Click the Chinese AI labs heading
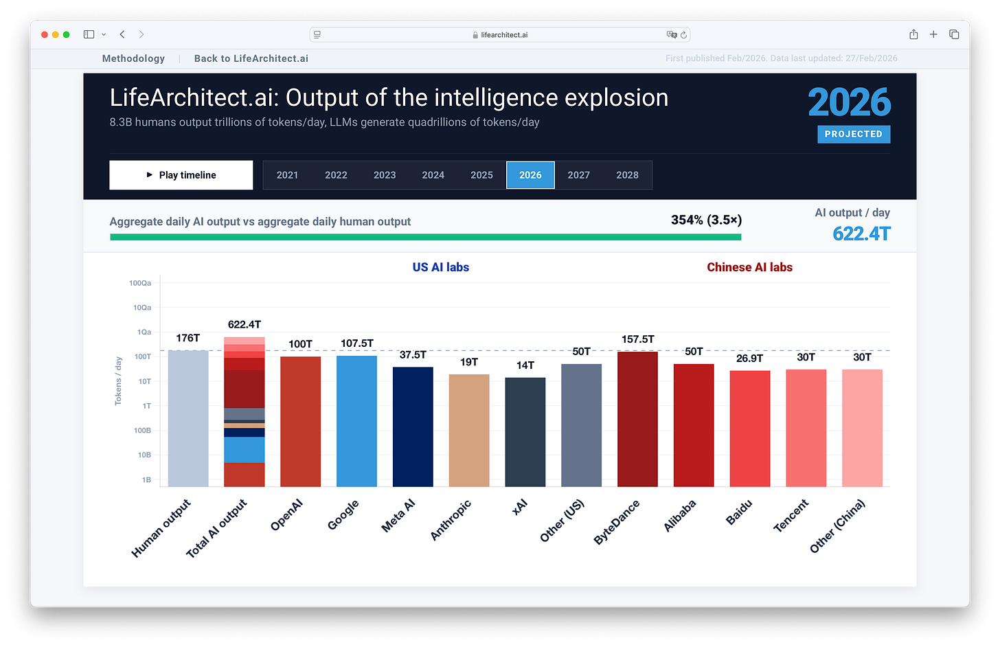This screenshot has width=1000, height=647. point(750,267)
